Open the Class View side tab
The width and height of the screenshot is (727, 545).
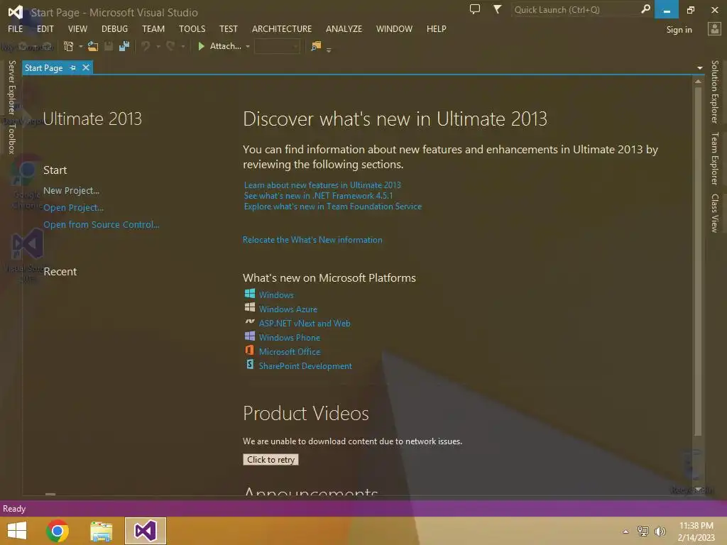pos(714,213)
